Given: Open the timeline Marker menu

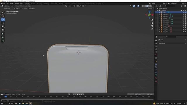Looking at the screenshot, I should (x=23, y=94).
